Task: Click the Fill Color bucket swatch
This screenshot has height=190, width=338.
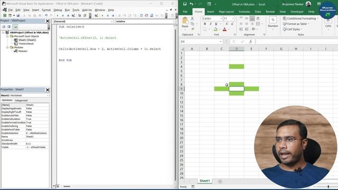Action: click(x=215, y=29)
